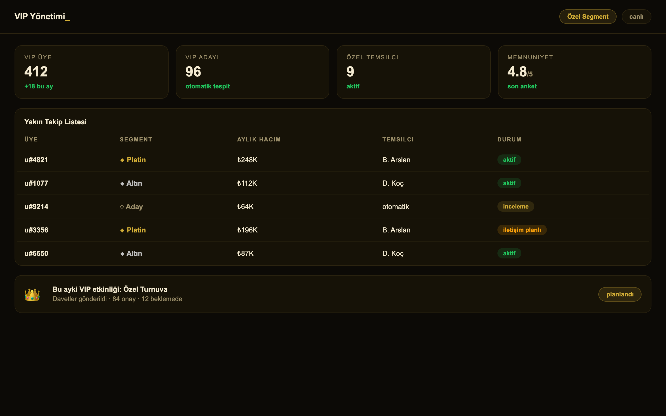Sort by the Aylık Hacim column header
Viewport: 666px width, 416px height.
coord(259,140)
